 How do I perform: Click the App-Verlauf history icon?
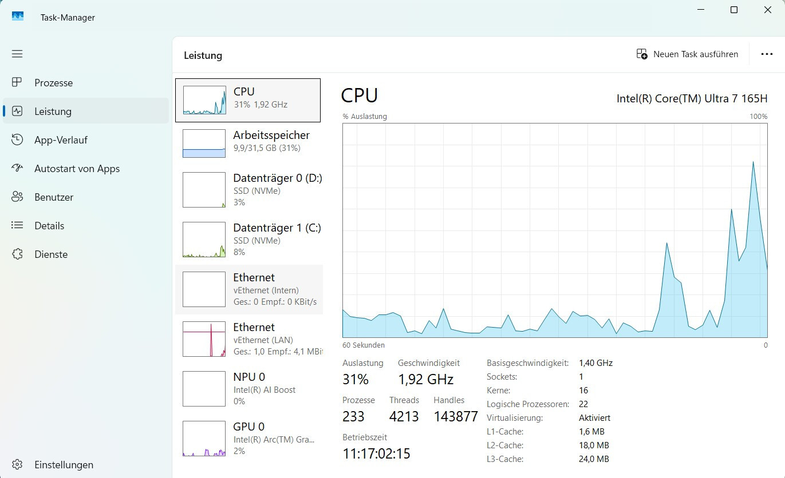pyautogui.click(x=17, y=140)
